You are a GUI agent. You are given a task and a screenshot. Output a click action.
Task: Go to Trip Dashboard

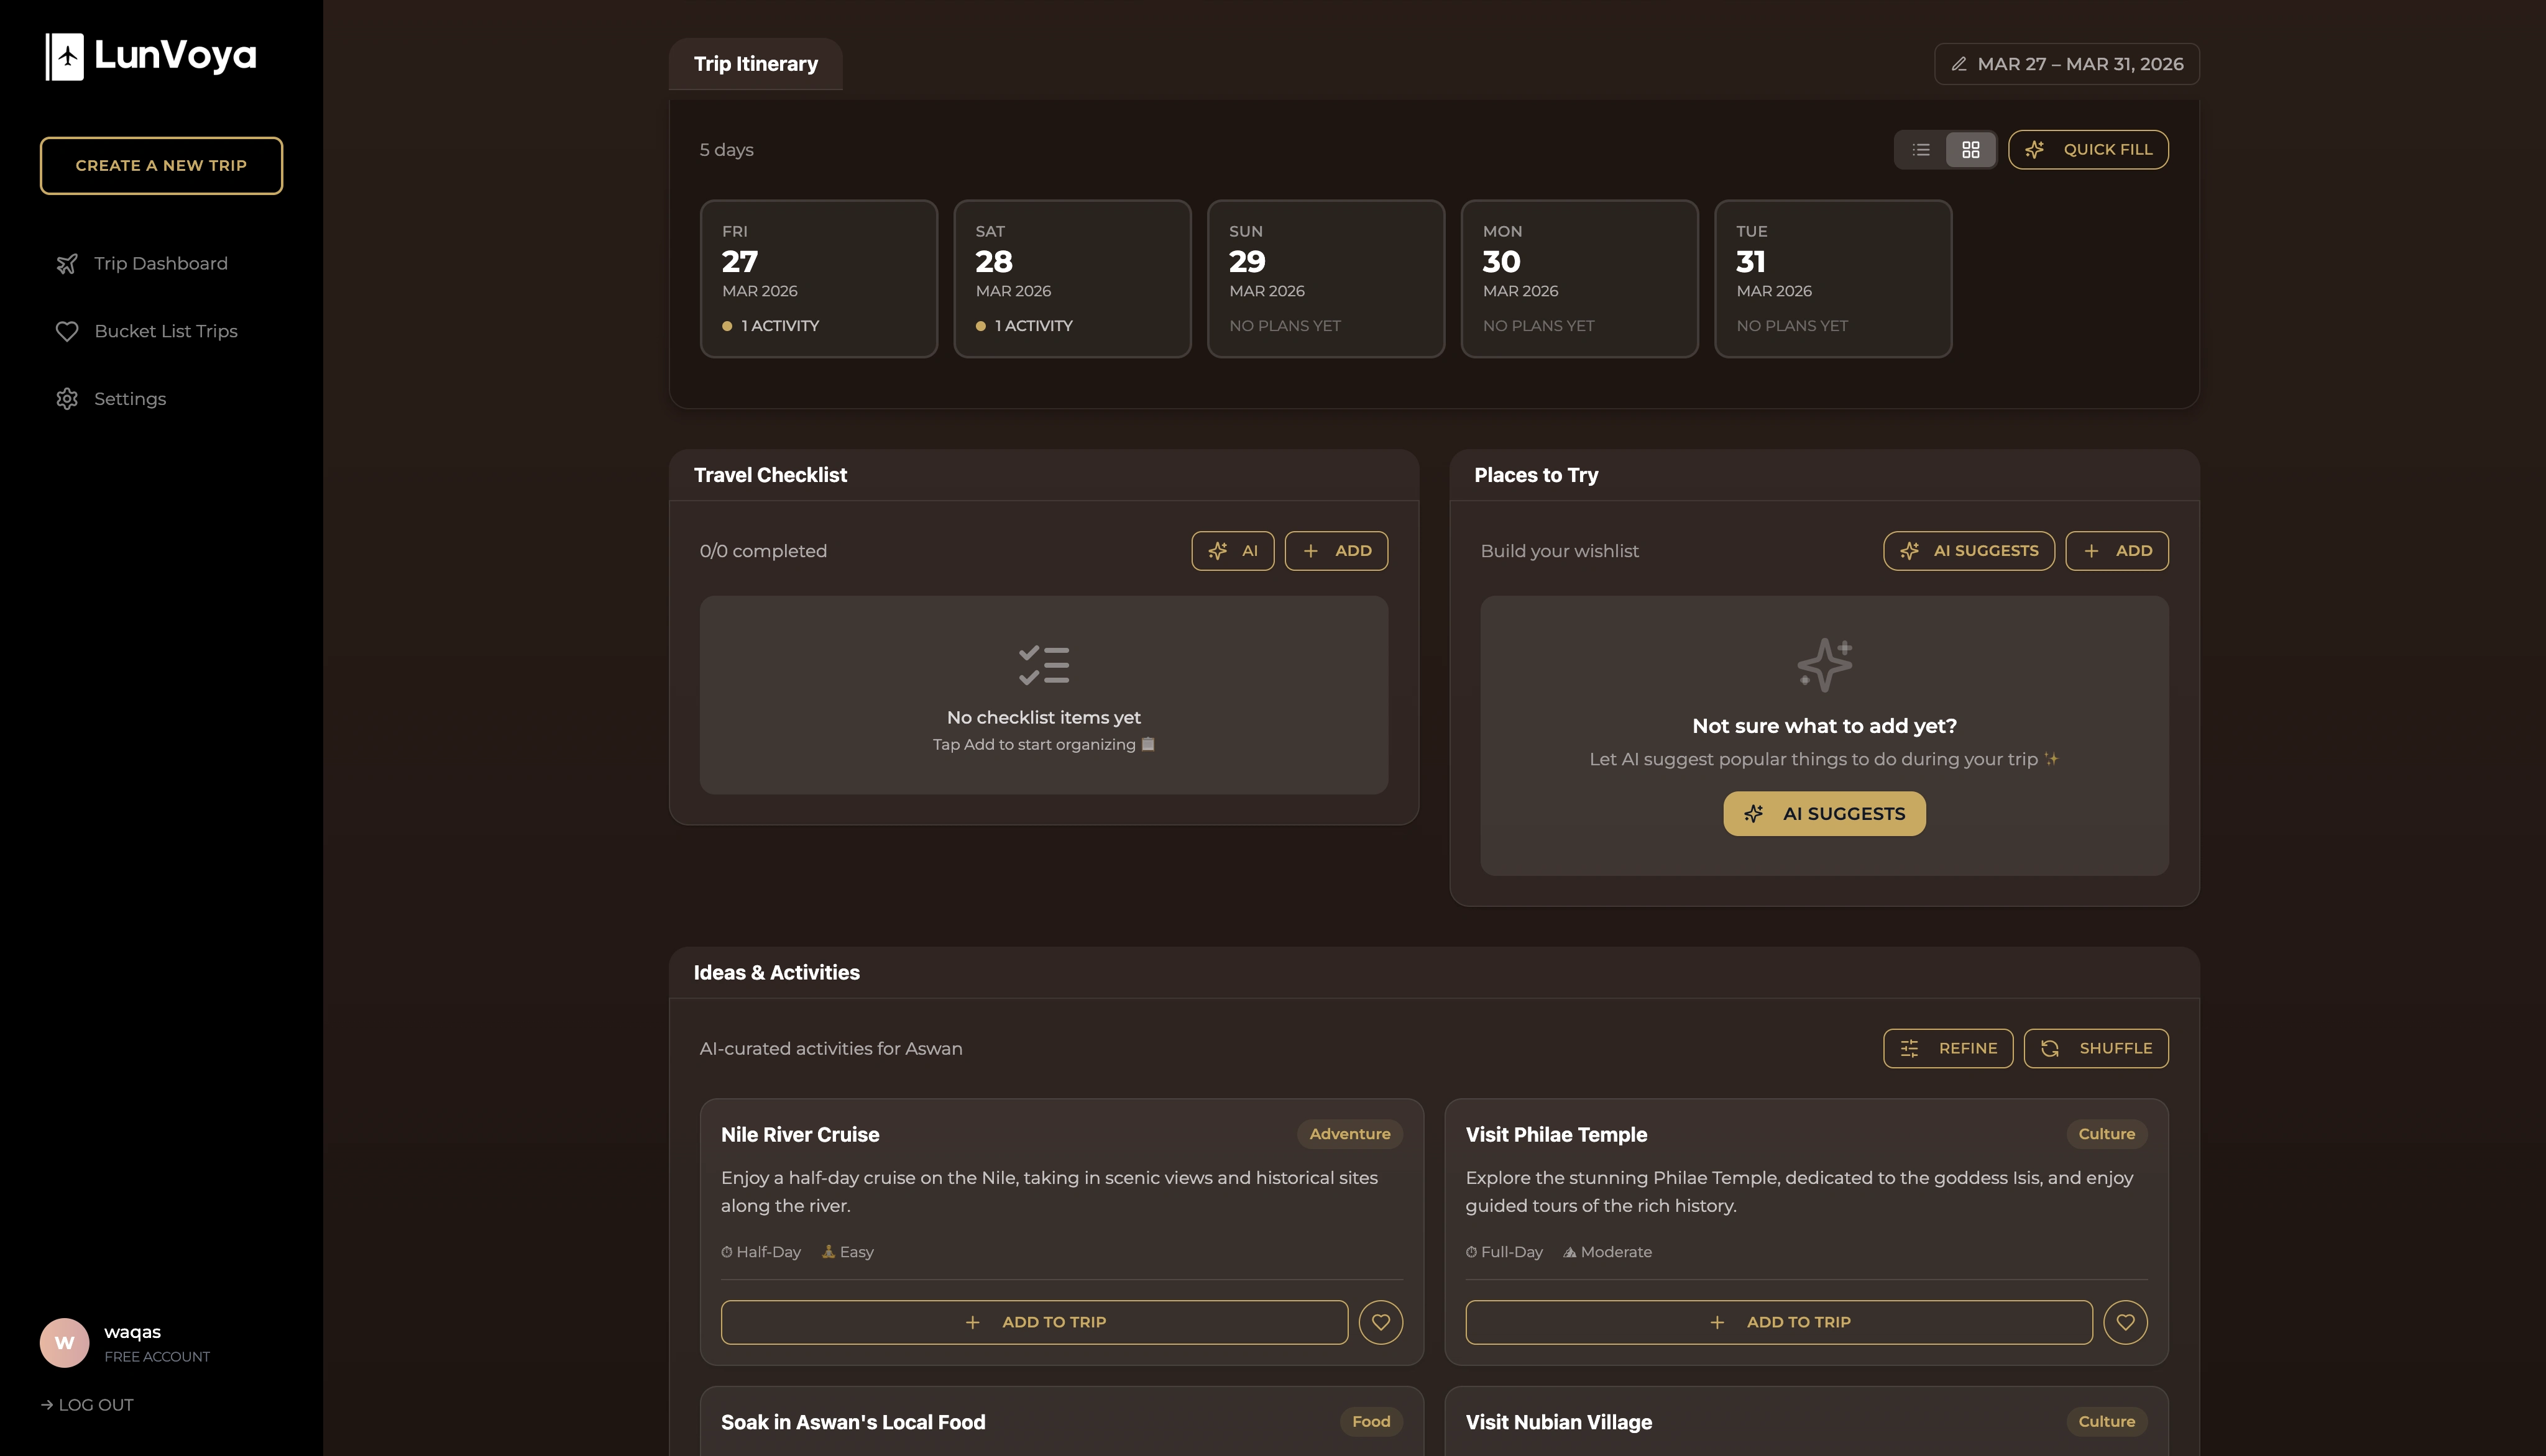coord(160,264)
